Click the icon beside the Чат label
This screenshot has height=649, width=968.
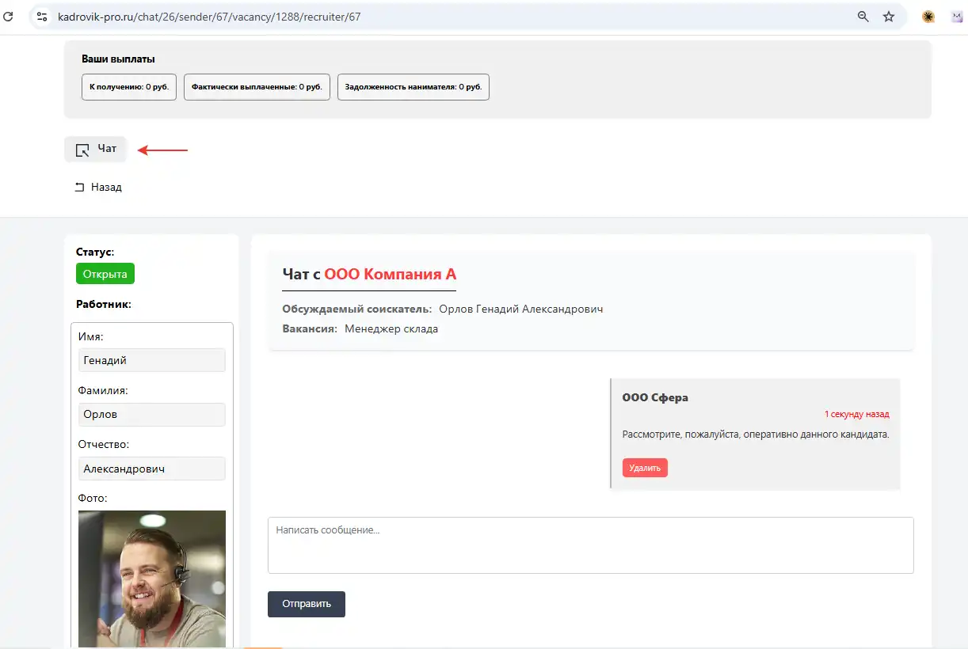pos(82,150)
